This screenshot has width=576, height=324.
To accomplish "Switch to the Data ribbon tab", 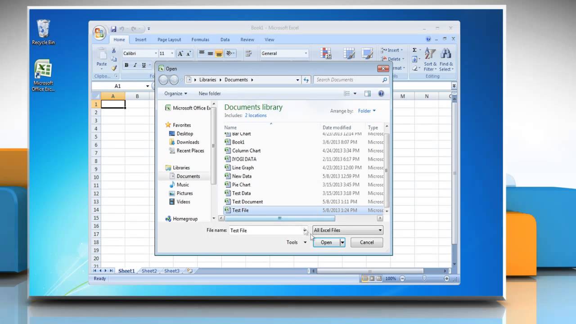I will tap(225, 40).
